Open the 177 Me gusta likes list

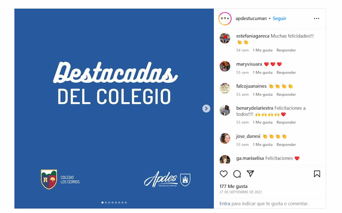click(233, 186)
